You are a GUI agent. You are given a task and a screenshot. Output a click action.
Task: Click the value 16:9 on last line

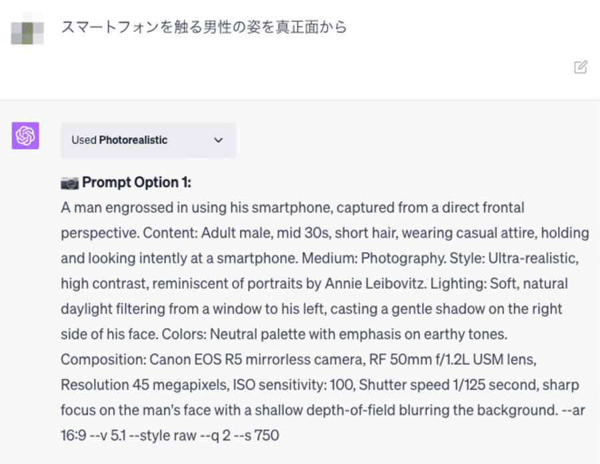[x=73, y=435]
